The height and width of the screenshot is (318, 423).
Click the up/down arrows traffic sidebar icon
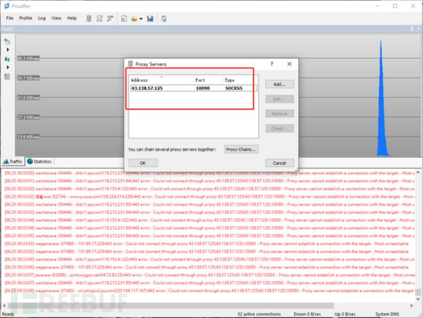[7, 59]
